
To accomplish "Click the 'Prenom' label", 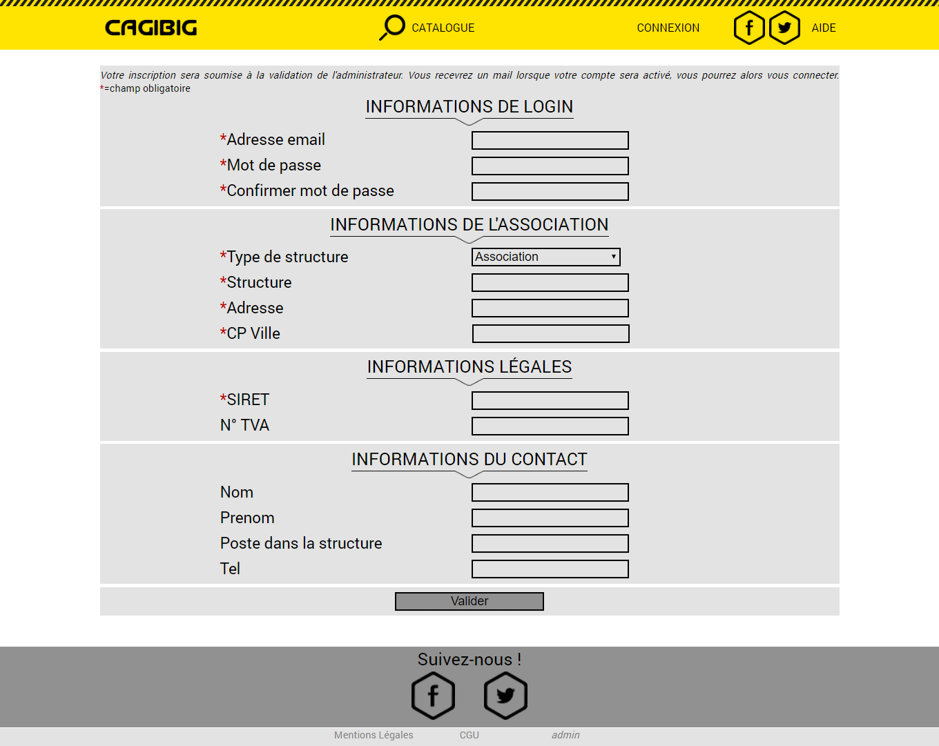I will [x=247, y=518].
